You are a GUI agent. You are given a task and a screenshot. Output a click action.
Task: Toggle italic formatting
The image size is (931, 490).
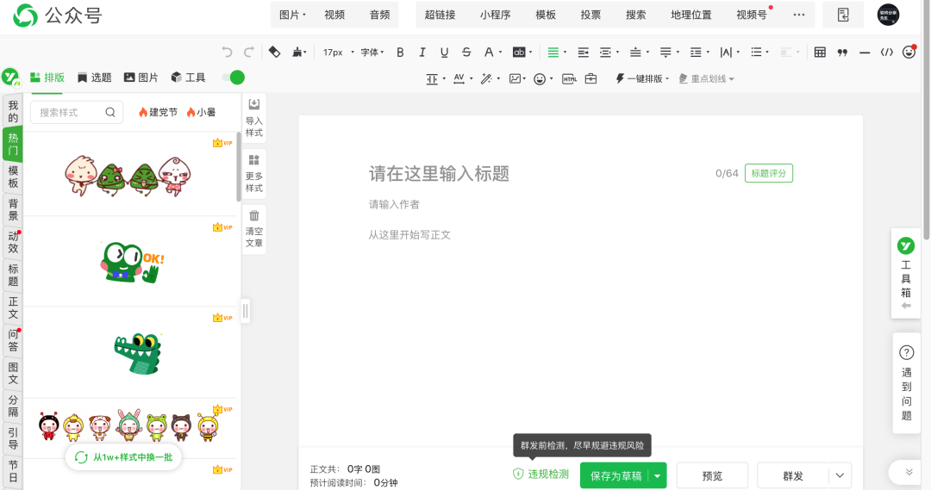click(x=422, y=53)
